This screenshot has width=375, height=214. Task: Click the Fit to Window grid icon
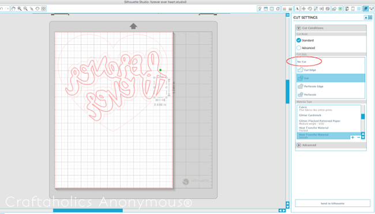click(43, 9)
